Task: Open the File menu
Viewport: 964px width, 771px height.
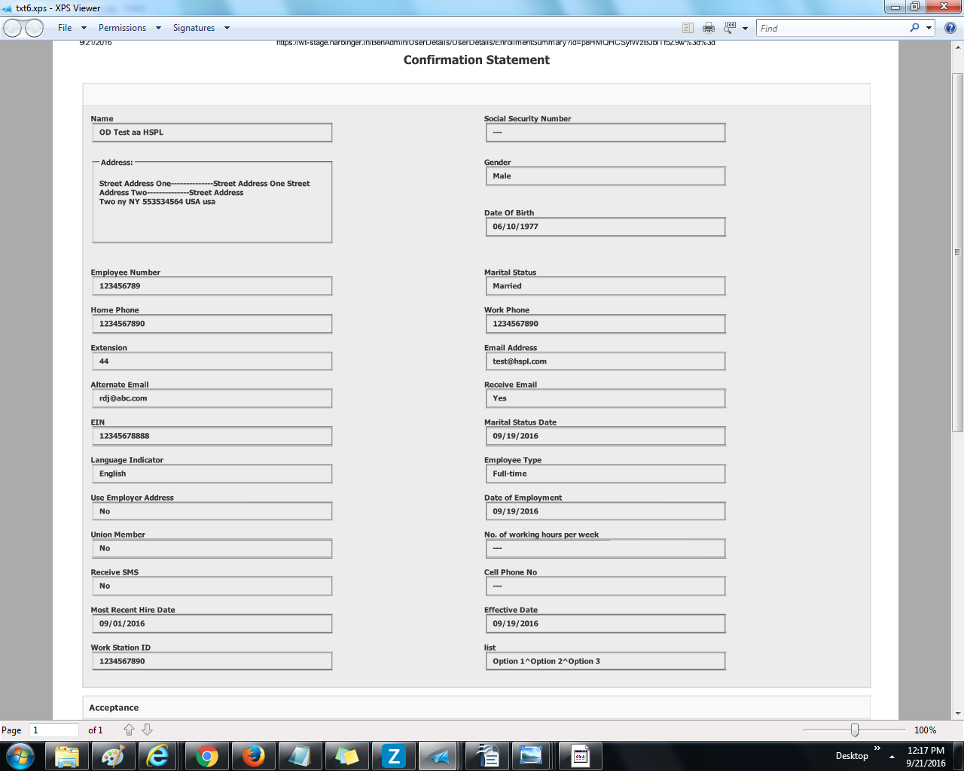Action: (x=66, y=28)
